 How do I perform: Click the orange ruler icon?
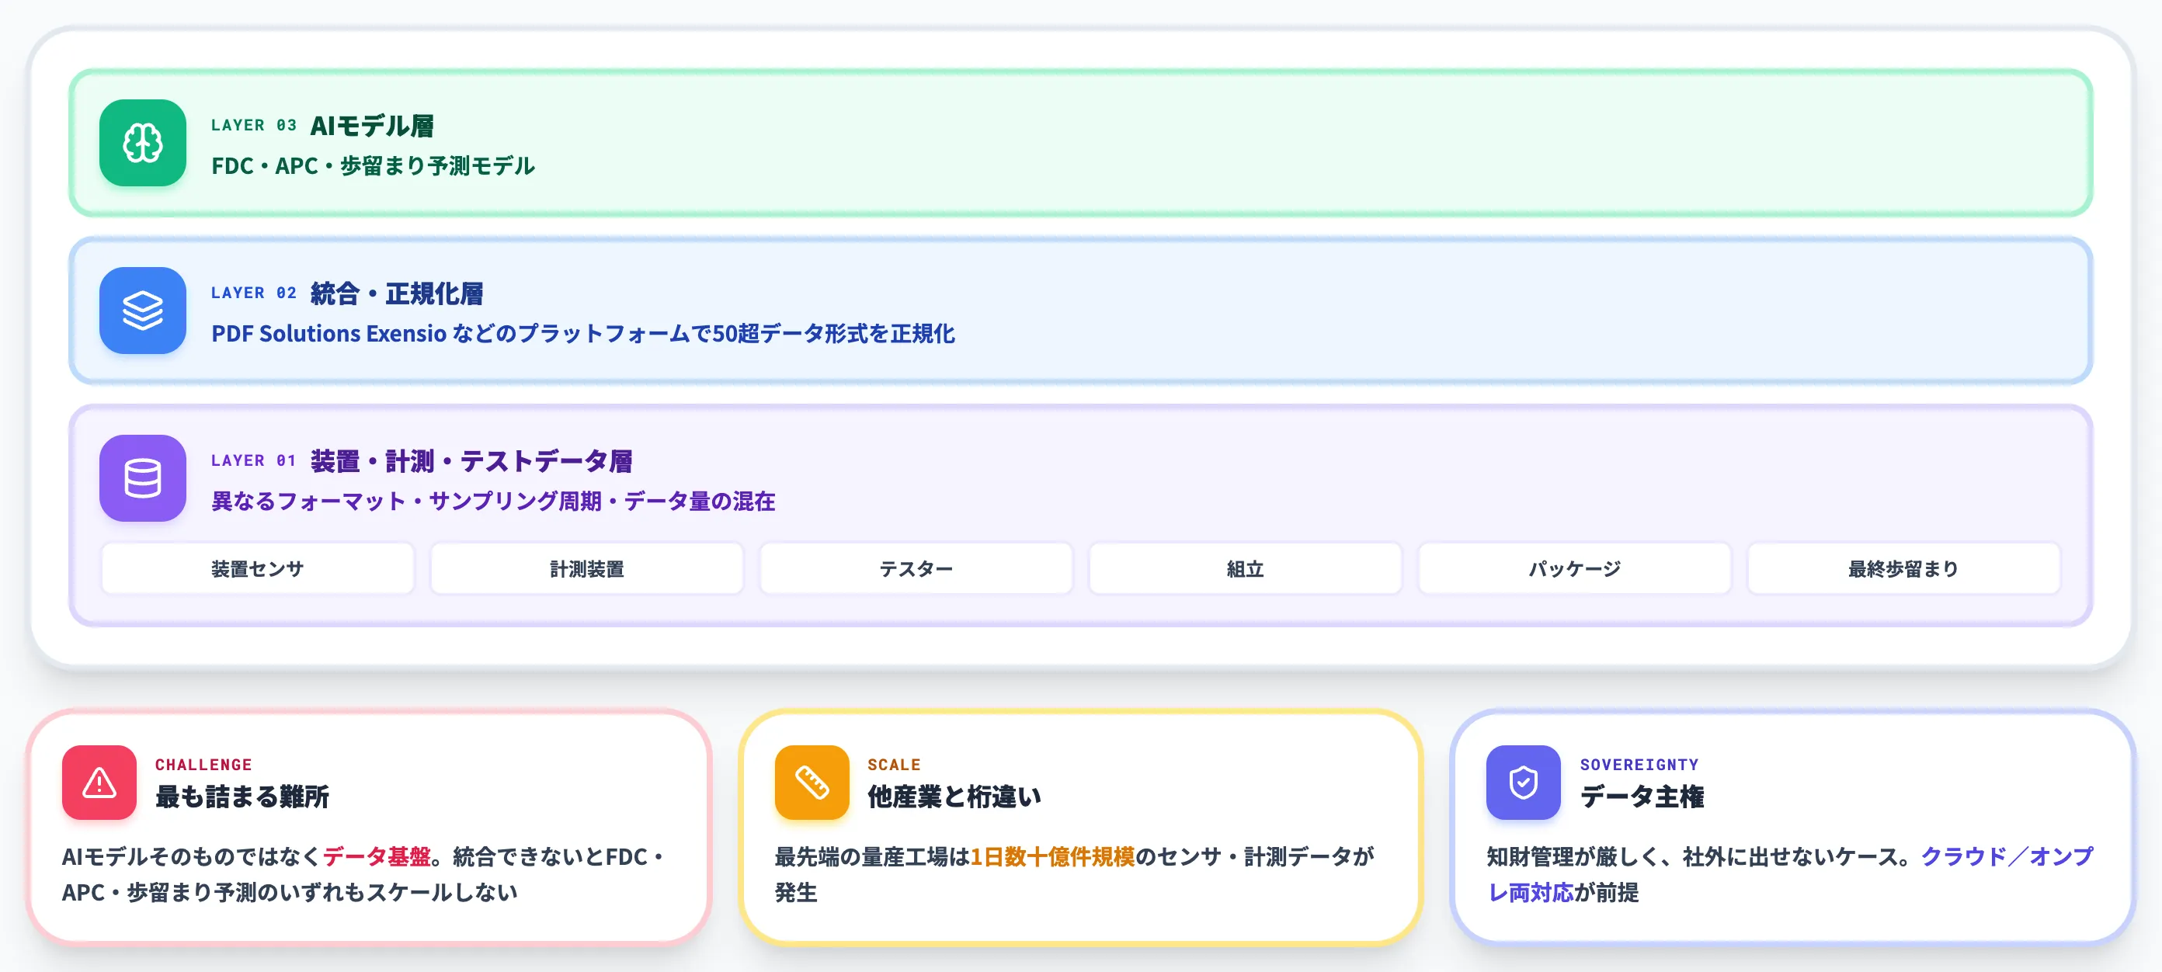[x=812, y=783]
